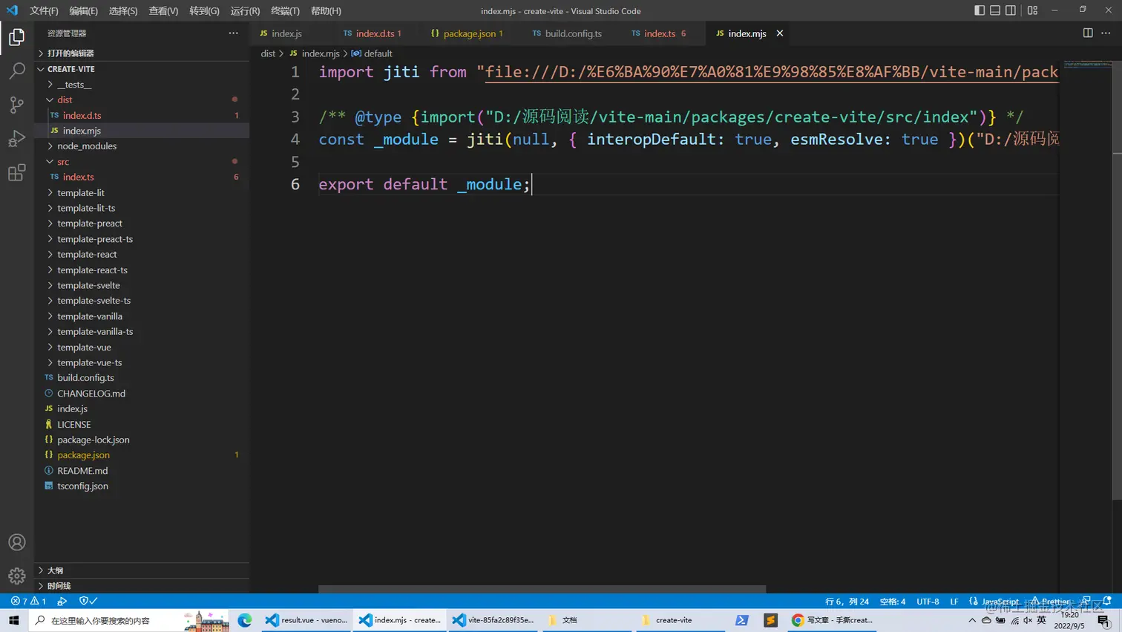This screenshot has height=632, width=1122.
Task: Open the Manage gear settings icon
Action: (16, 576)
